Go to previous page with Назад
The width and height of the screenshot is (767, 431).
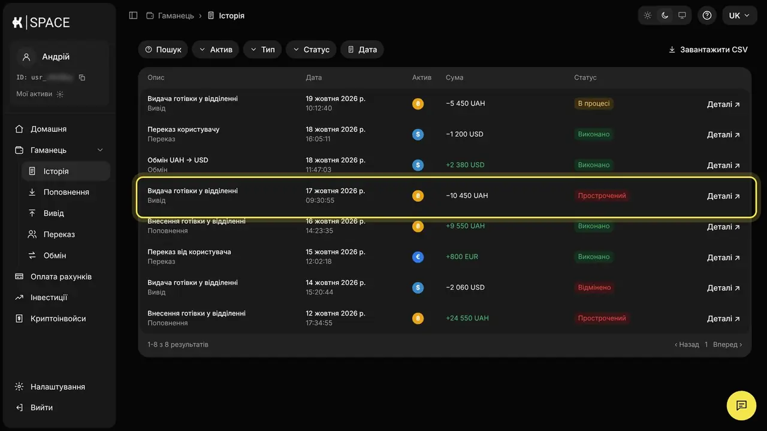pos(687,345)
